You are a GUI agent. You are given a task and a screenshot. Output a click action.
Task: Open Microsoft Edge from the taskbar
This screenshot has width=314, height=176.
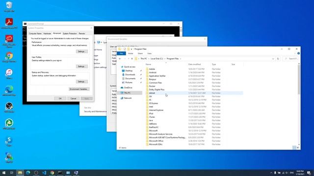point(28,173)
